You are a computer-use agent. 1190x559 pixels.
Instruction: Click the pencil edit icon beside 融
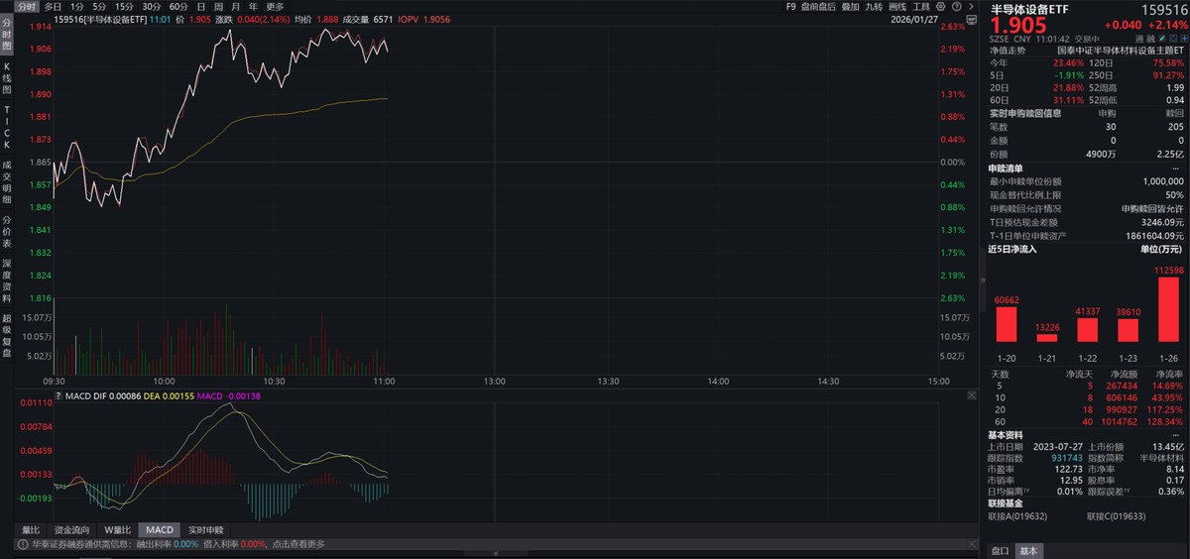pos(1162,38)
